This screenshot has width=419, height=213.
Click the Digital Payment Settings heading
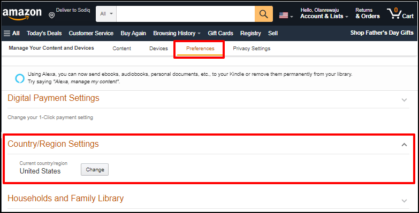point(54,98)
